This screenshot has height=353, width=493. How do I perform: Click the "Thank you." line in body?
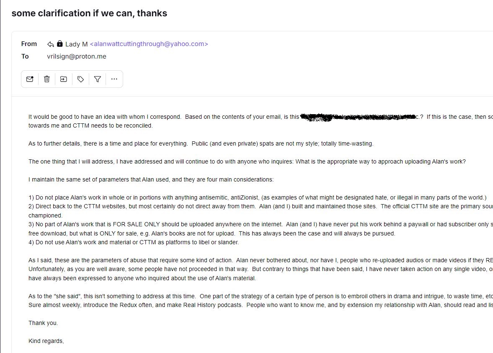43,323
